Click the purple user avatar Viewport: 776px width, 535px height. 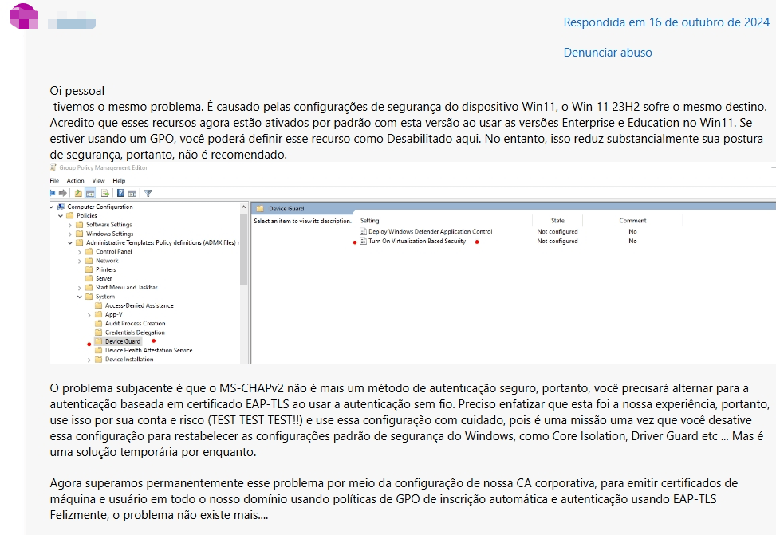24,16
